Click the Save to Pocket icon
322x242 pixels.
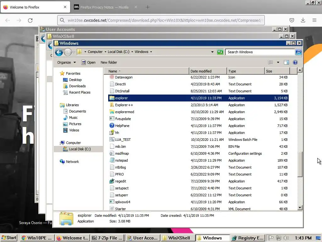point(291,20)
